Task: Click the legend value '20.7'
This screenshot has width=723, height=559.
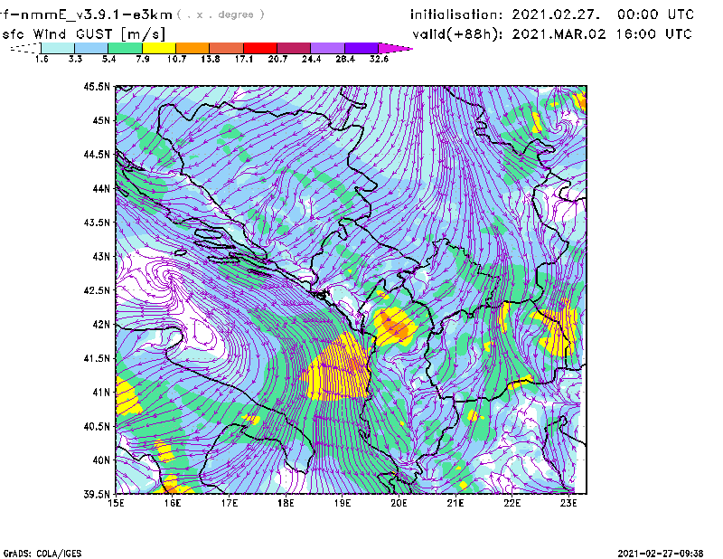Action: pyautogui.click(x=277, y=59)
